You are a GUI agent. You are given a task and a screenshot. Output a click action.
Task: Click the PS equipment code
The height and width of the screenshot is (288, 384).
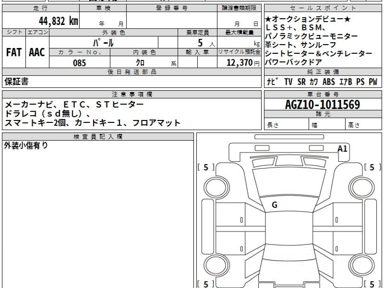pyautogui.click(x=360, y=82)
